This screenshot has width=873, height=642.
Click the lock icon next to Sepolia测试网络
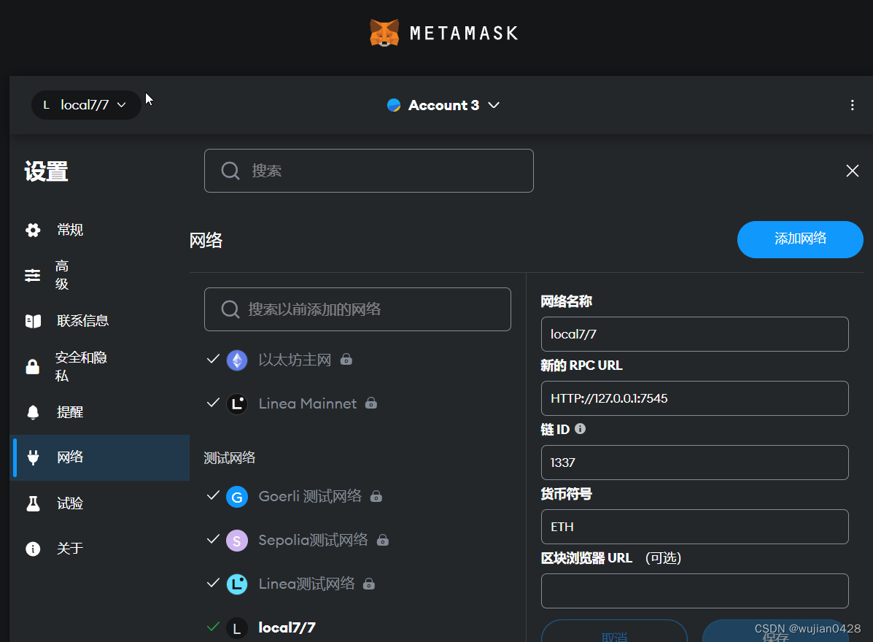[382, 540]
